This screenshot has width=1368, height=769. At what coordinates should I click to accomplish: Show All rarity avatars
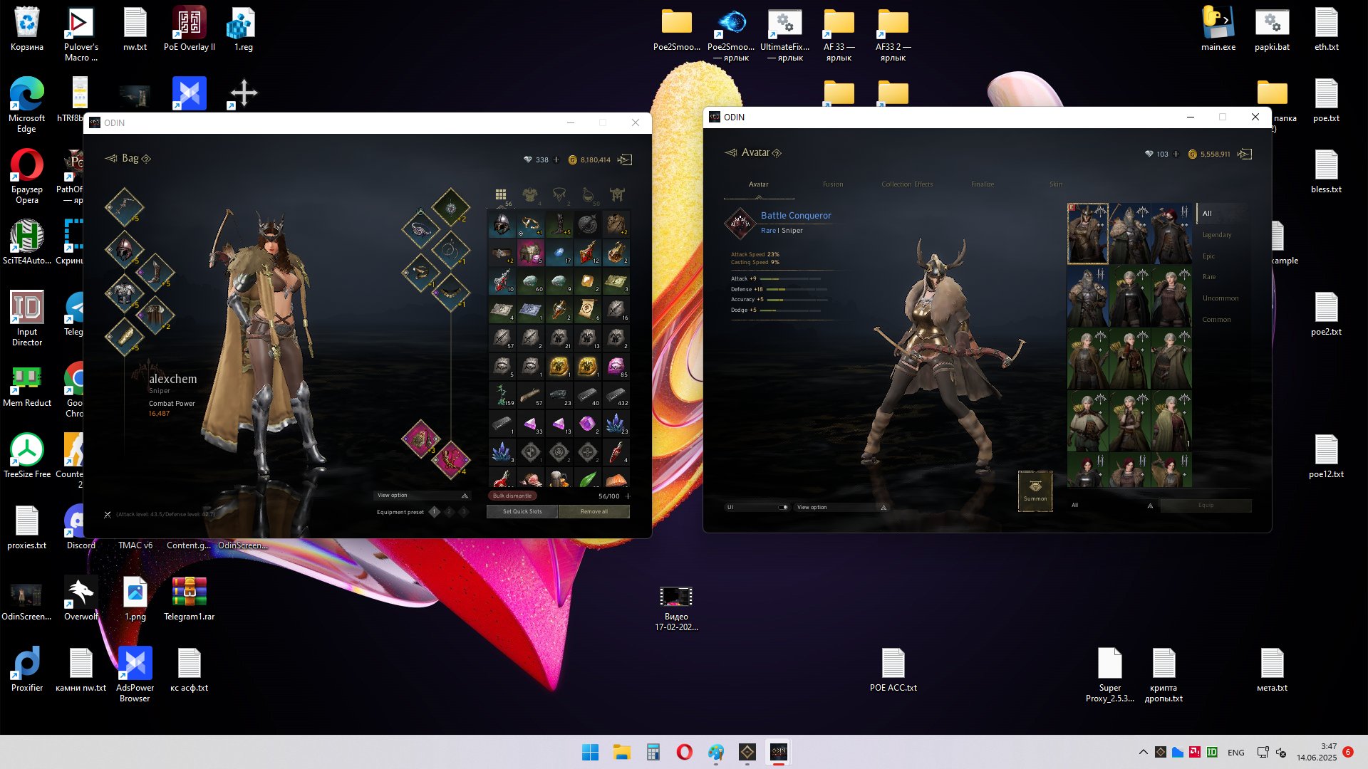coord(1222,214)
